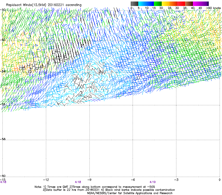The height and width of the screenshot is (195, 222).
Task: Click the longitude '0' label at the axis end
Action: 220,180
